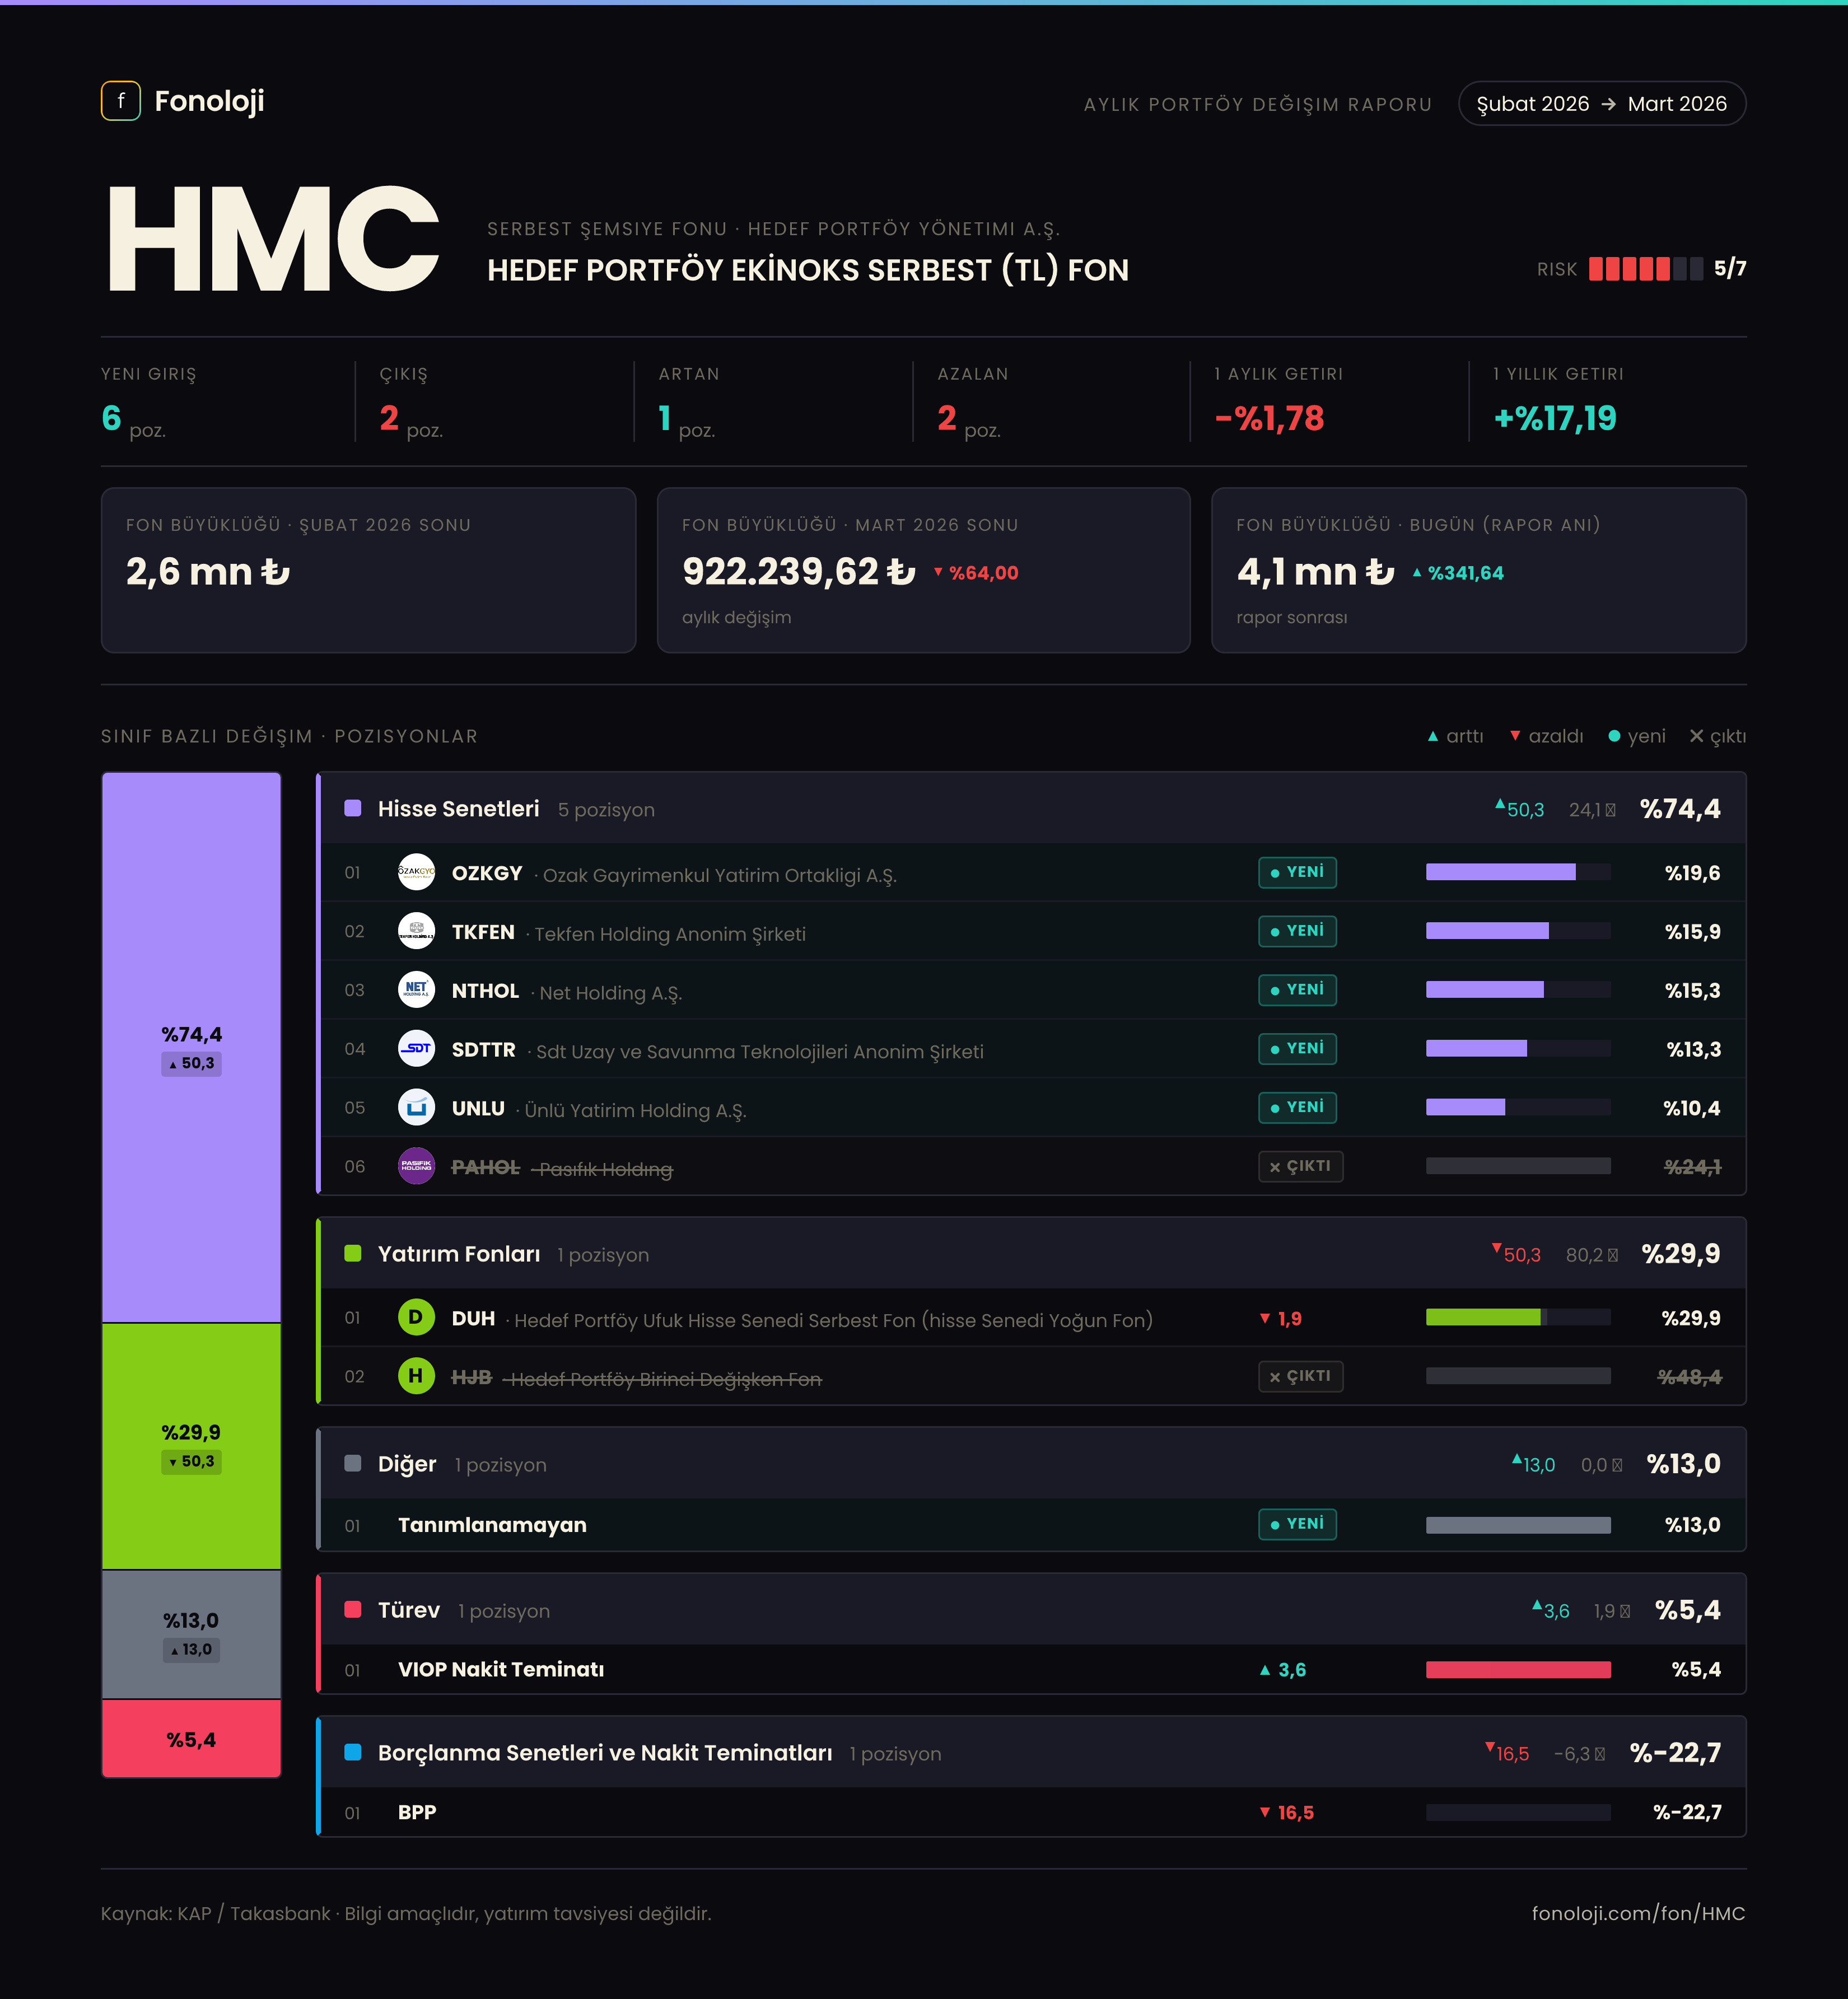Click the SDTTR company logo
Screen dimensions: 1848x1999
point(416,1049)
